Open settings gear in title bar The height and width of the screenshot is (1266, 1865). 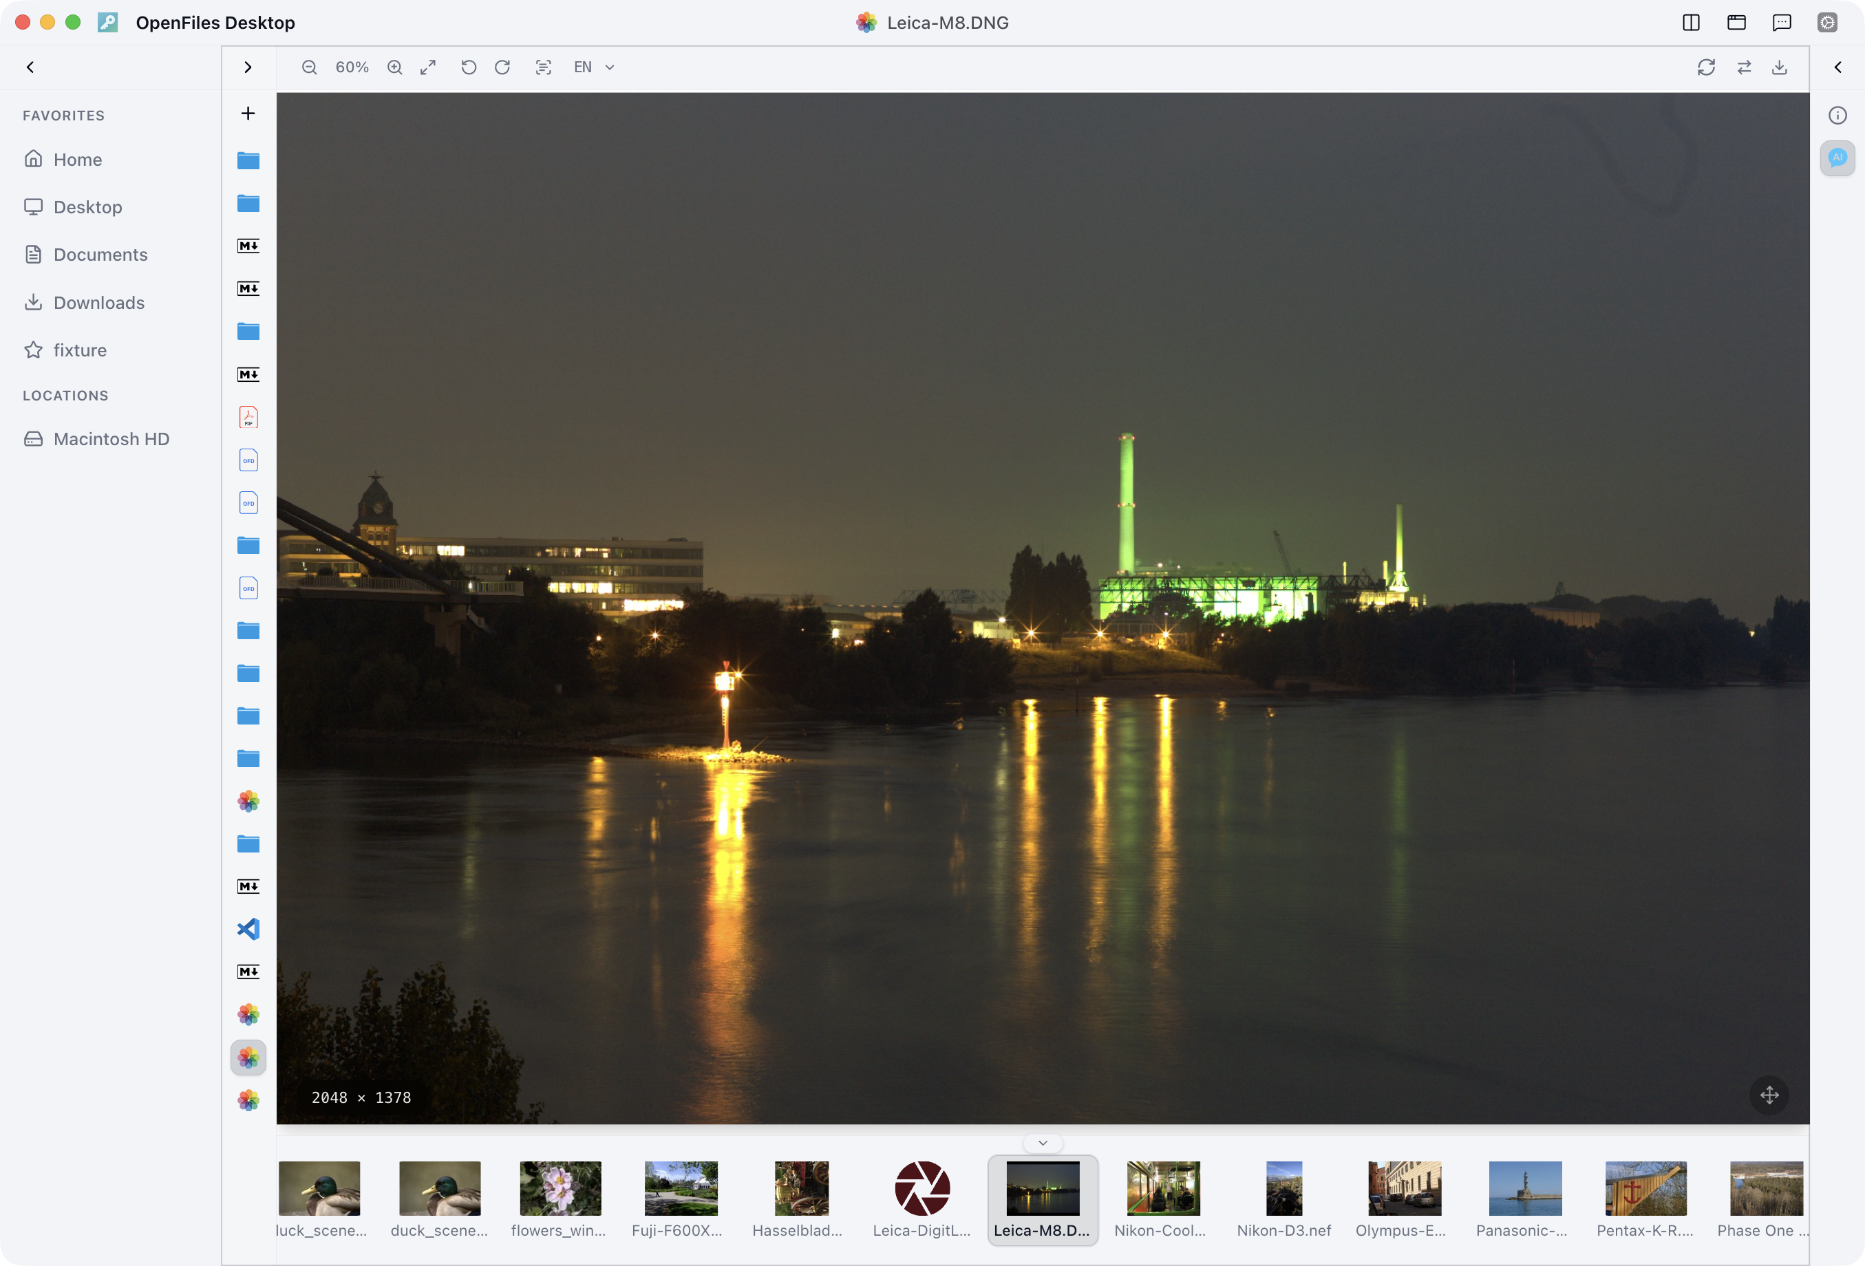(x=1827, y=23)
